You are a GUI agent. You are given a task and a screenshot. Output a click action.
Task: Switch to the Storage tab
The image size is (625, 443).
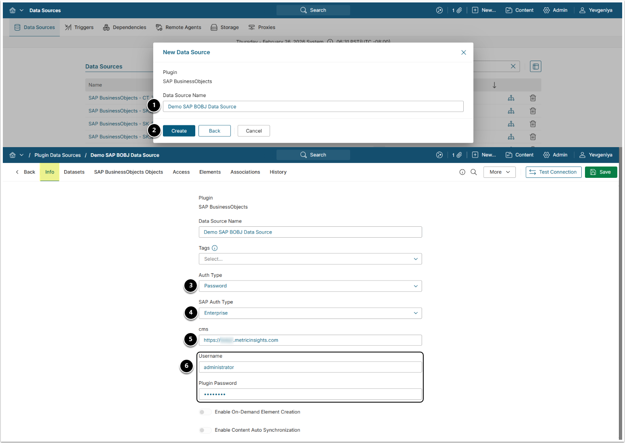point(225,27)
